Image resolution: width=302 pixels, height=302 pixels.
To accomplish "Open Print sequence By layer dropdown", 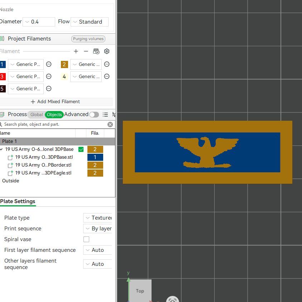I will 98,229.
